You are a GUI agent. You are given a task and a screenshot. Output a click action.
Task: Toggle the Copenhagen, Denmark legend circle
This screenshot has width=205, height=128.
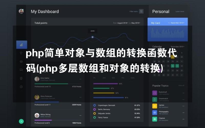[95, 105]
